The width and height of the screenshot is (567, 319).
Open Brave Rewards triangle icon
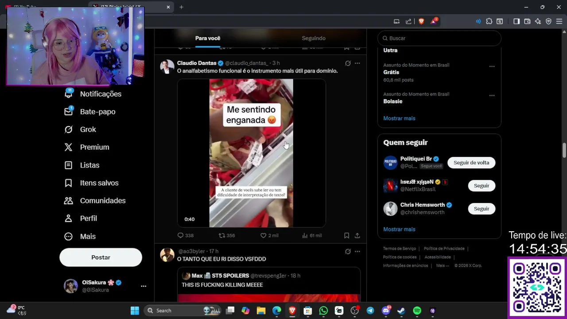434,21
